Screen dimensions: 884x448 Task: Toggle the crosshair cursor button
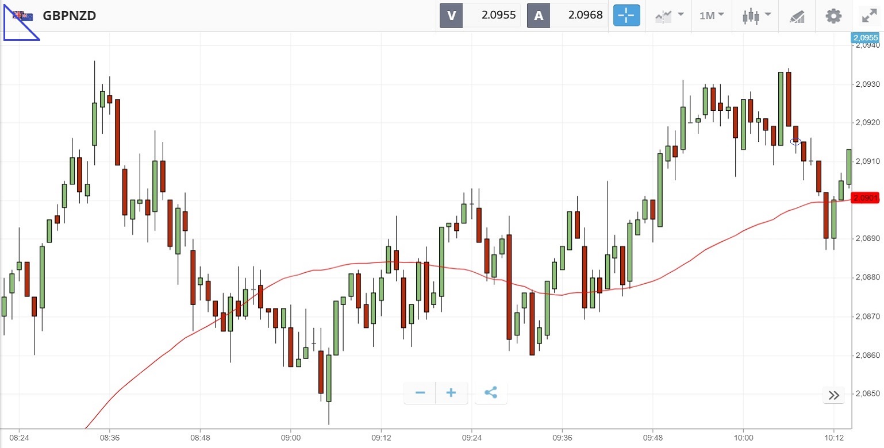pos(627,16)
